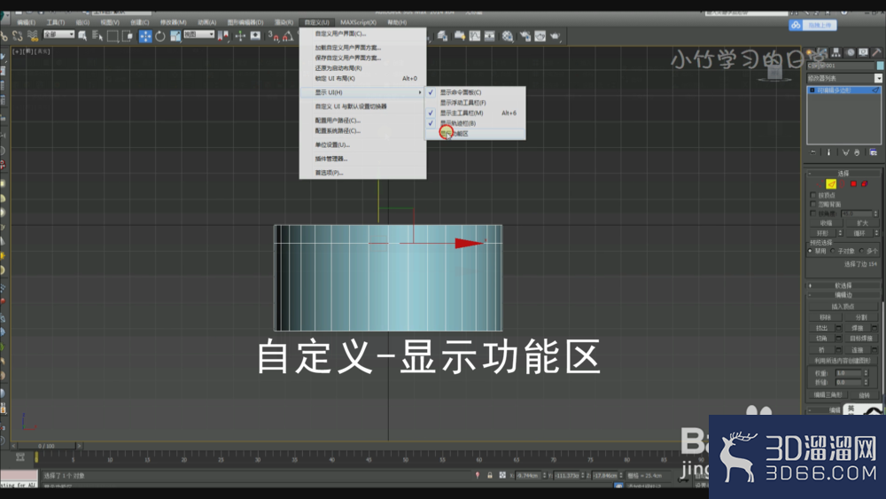Click the 分割 button
Image resolution: width=886 pixels, height=499 pixels.
[861, 317]
